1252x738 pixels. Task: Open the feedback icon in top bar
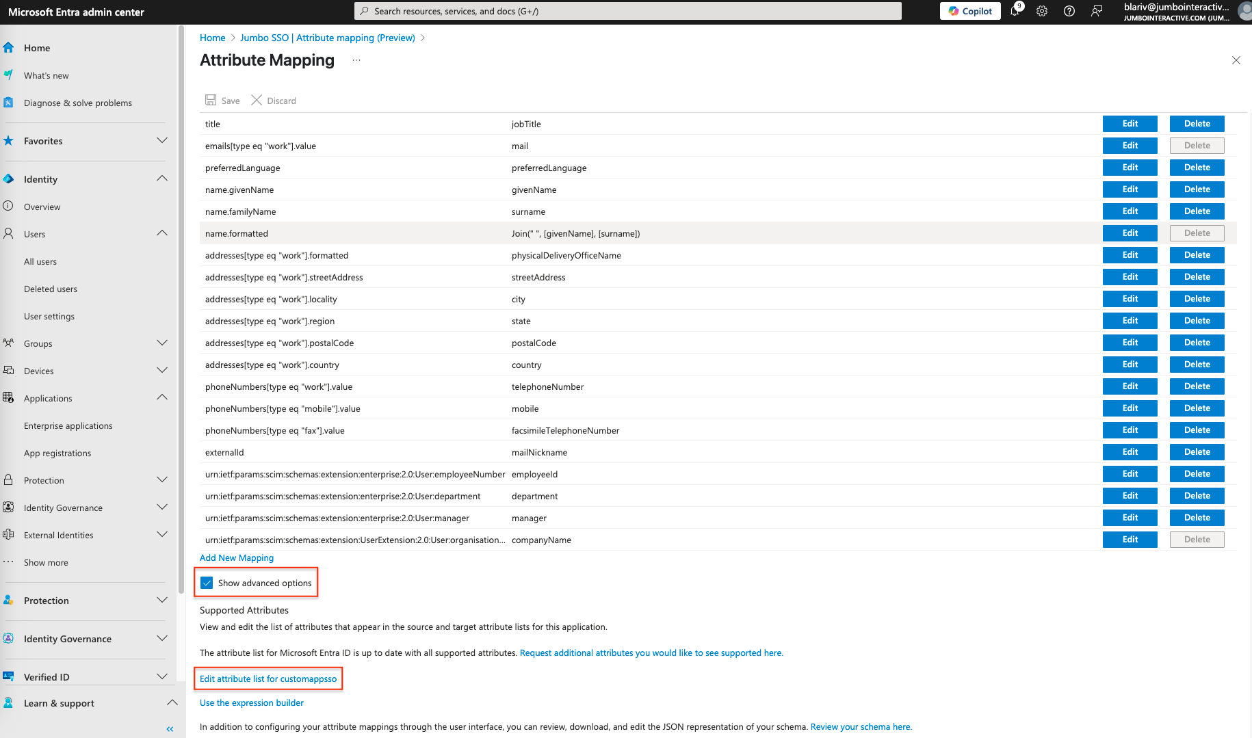[x=1097, y=11]
